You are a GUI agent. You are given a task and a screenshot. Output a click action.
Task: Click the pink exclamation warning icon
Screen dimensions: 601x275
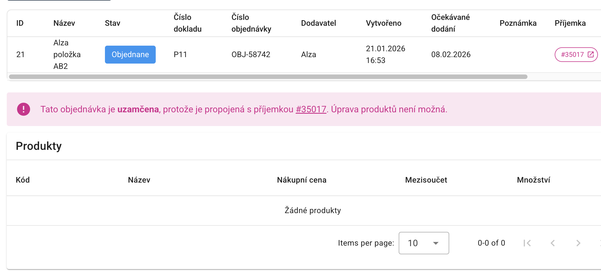pos(24,109)
